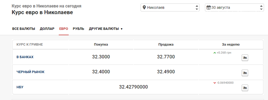Click green up arrow weekly change indicator
Viewport: 268px width, 100px height.
tap(215, 53)
